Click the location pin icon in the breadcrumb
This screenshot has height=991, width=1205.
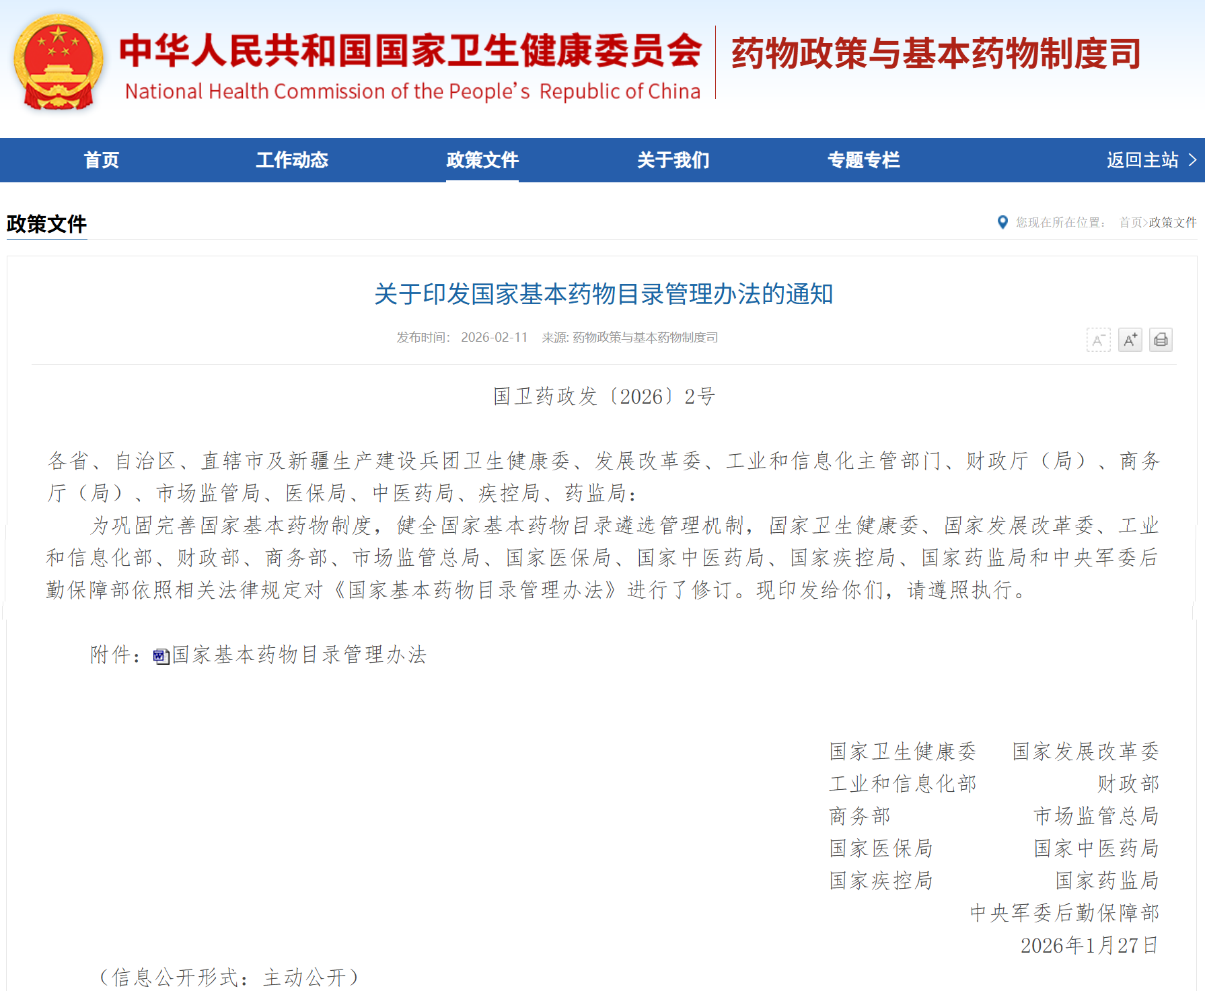[1002, 223]
